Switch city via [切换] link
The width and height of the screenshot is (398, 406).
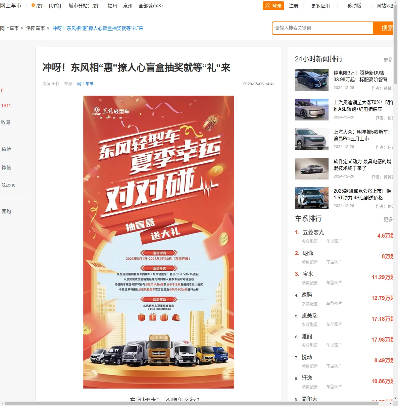pos(55,6)
